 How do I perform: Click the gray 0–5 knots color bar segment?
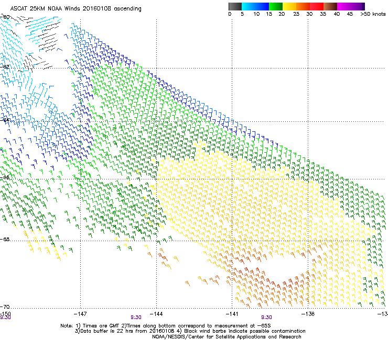pyautogui.click(x=235, y=6)
